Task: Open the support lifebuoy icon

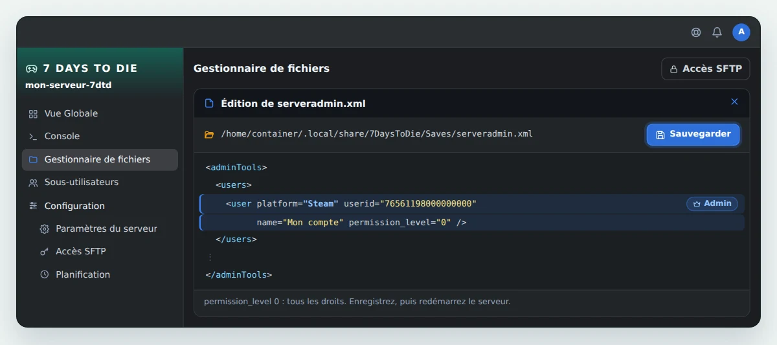Action: (696, 32)
